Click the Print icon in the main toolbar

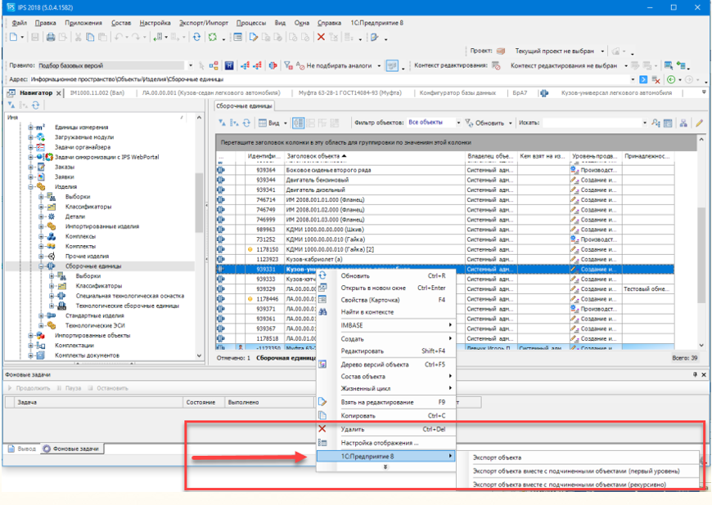[51, 38]
